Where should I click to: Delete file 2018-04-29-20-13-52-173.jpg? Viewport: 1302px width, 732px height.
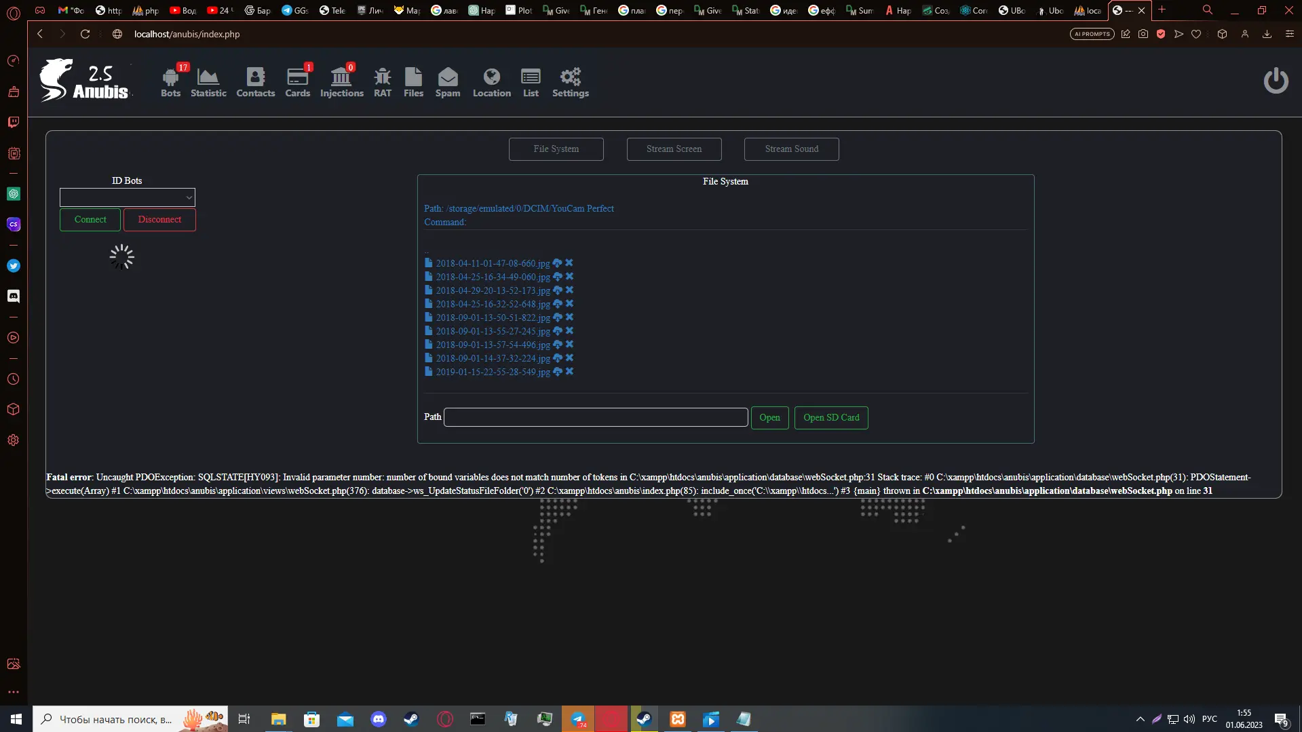click(x=569, y=290)
